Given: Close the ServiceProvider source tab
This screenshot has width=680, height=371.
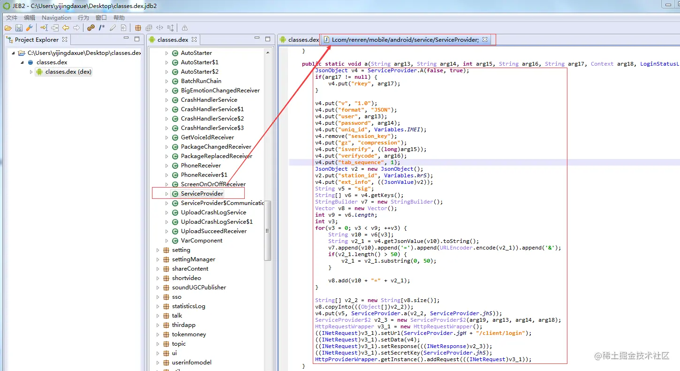Looking at the screenshot, I should 485,39.
